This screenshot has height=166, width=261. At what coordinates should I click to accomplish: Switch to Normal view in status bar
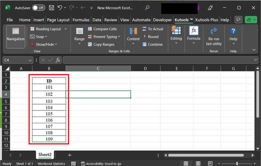pyautogui.click(x=186, y=163)
